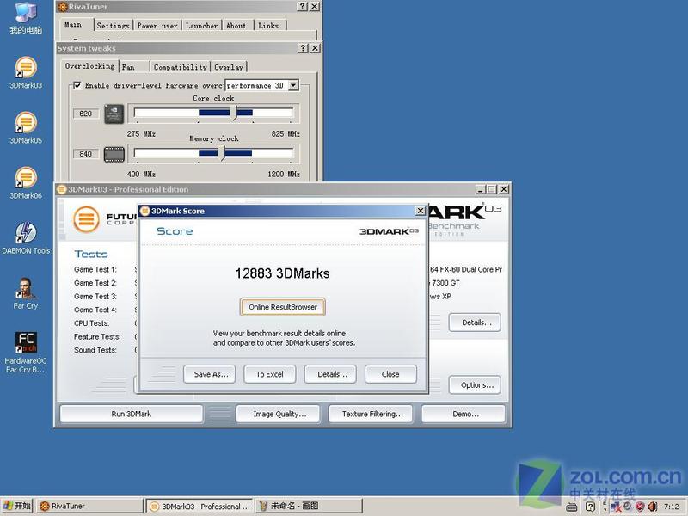Click the Online ResultBrowser button
The image size is (688, 516).
283,307
